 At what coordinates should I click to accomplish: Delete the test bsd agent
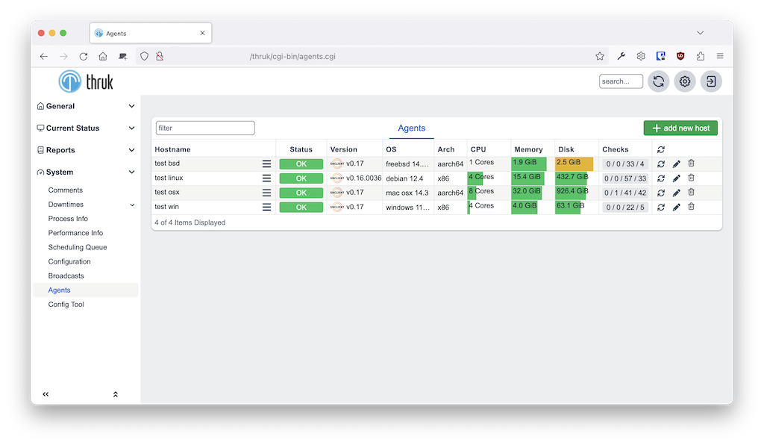tap(691, 164)
